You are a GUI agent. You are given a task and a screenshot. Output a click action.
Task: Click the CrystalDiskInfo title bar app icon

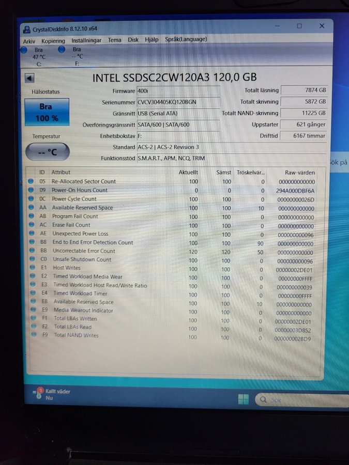pyautogui.click(x=27, y=29)
